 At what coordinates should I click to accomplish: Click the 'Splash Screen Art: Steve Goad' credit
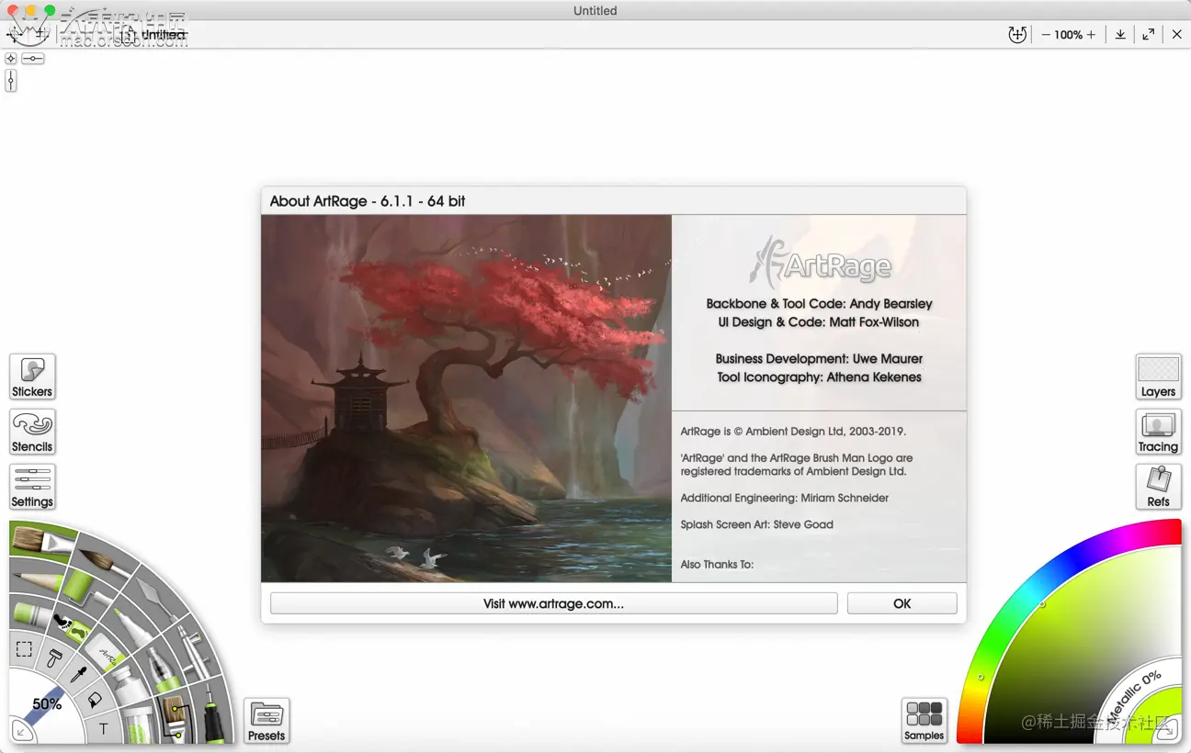coord(757,524)
